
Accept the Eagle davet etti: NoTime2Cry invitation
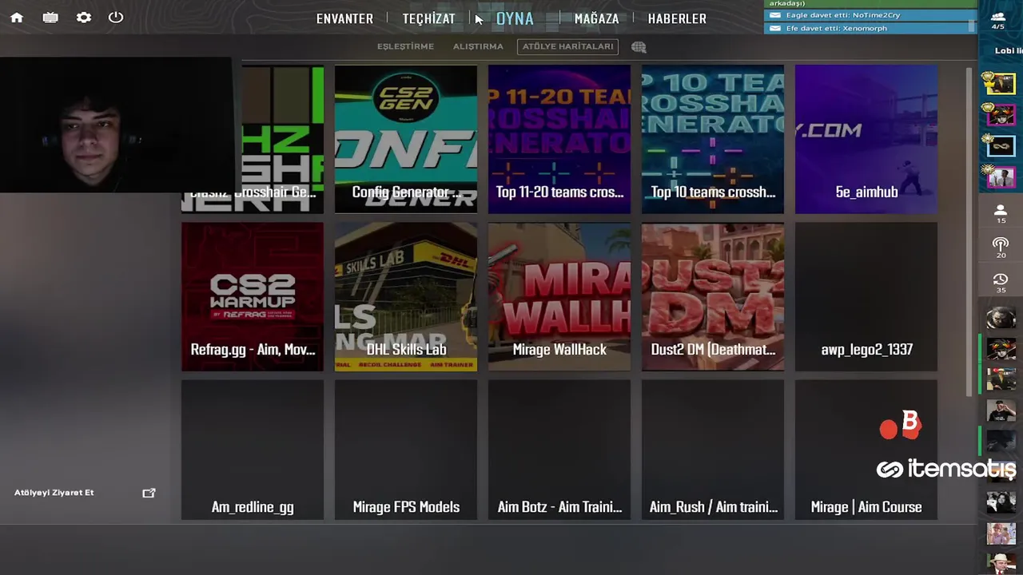(870, 15)
